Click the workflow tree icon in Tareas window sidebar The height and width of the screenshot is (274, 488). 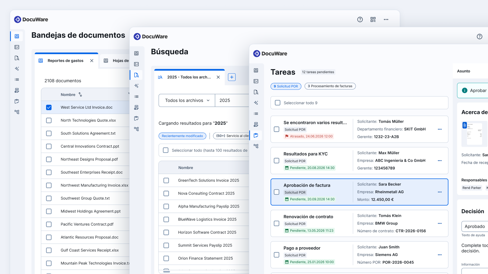tap(256, 146)
